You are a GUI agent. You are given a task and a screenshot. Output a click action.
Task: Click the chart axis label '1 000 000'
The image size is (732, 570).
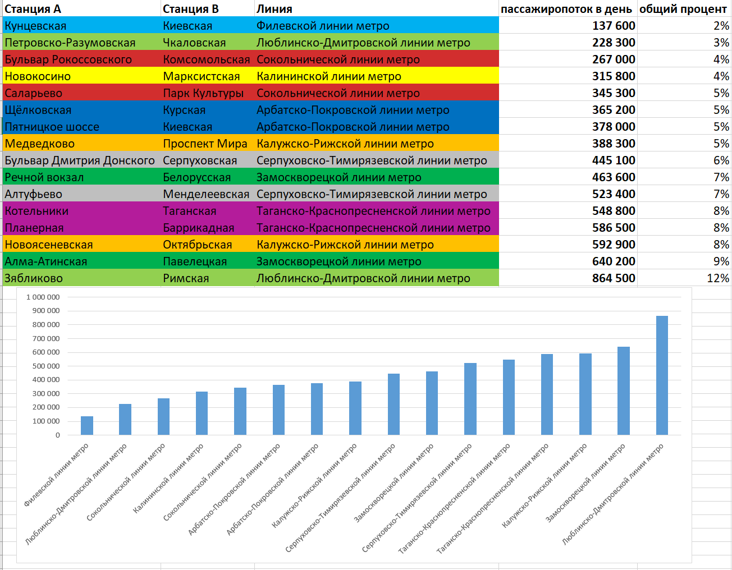coord(43,297)
